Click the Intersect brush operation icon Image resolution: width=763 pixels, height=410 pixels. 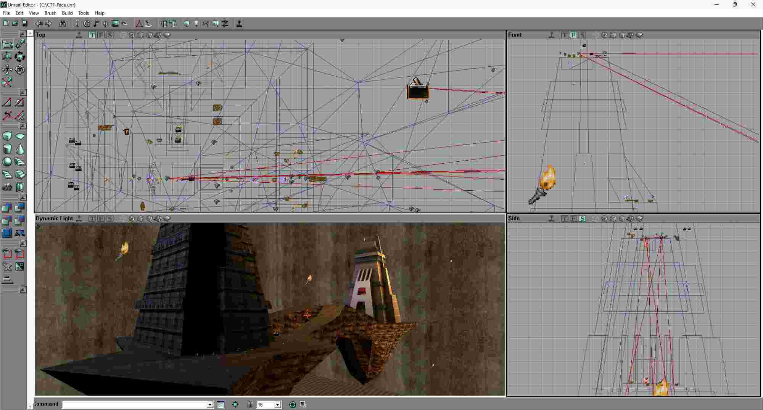tap(7, 220)
